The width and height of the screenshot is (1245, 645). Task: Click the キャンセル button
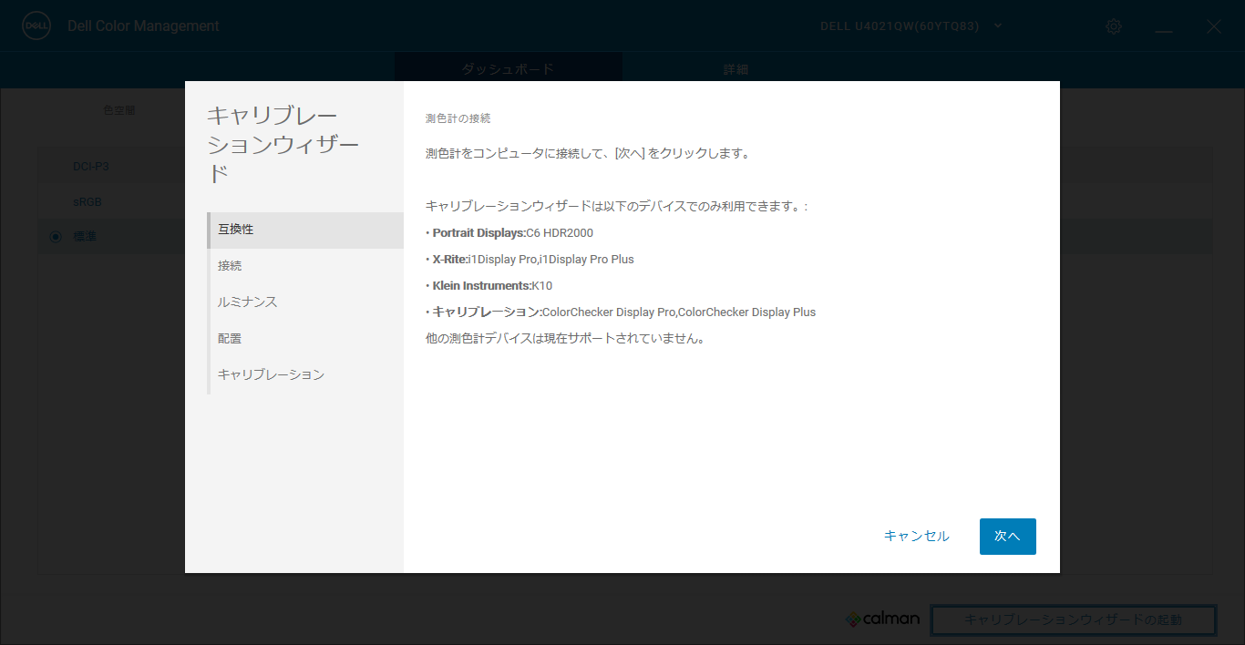click(x=917, y=537)
